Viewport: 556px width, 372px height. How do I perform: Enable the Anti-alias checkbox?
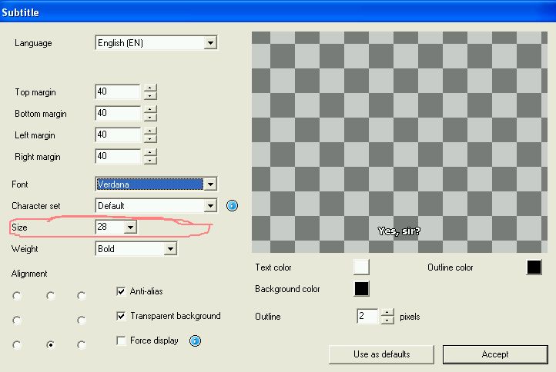(x=121, y=291)
